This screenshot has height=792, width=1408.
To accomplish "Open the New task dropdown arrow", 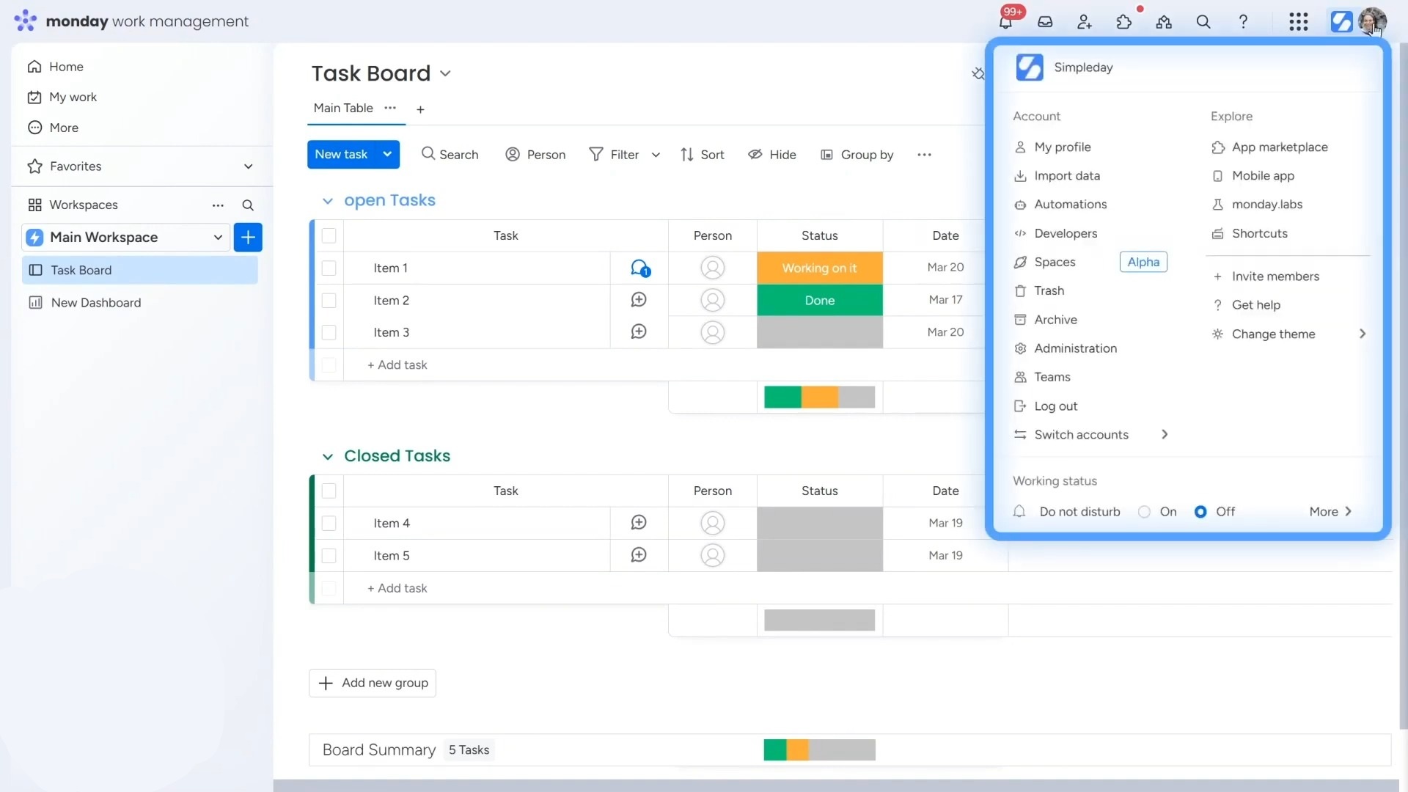I will pyautogui.click(x=387, y=154).
